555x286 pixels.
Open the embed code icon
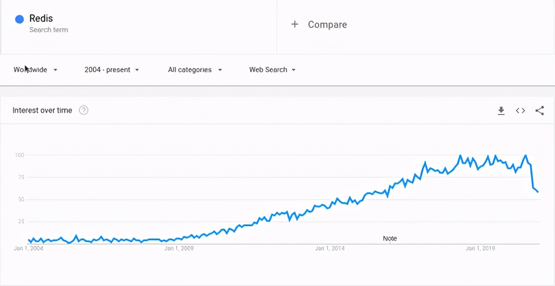(520, 111)
